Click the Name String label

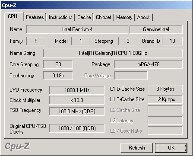[x=22, y=53]
